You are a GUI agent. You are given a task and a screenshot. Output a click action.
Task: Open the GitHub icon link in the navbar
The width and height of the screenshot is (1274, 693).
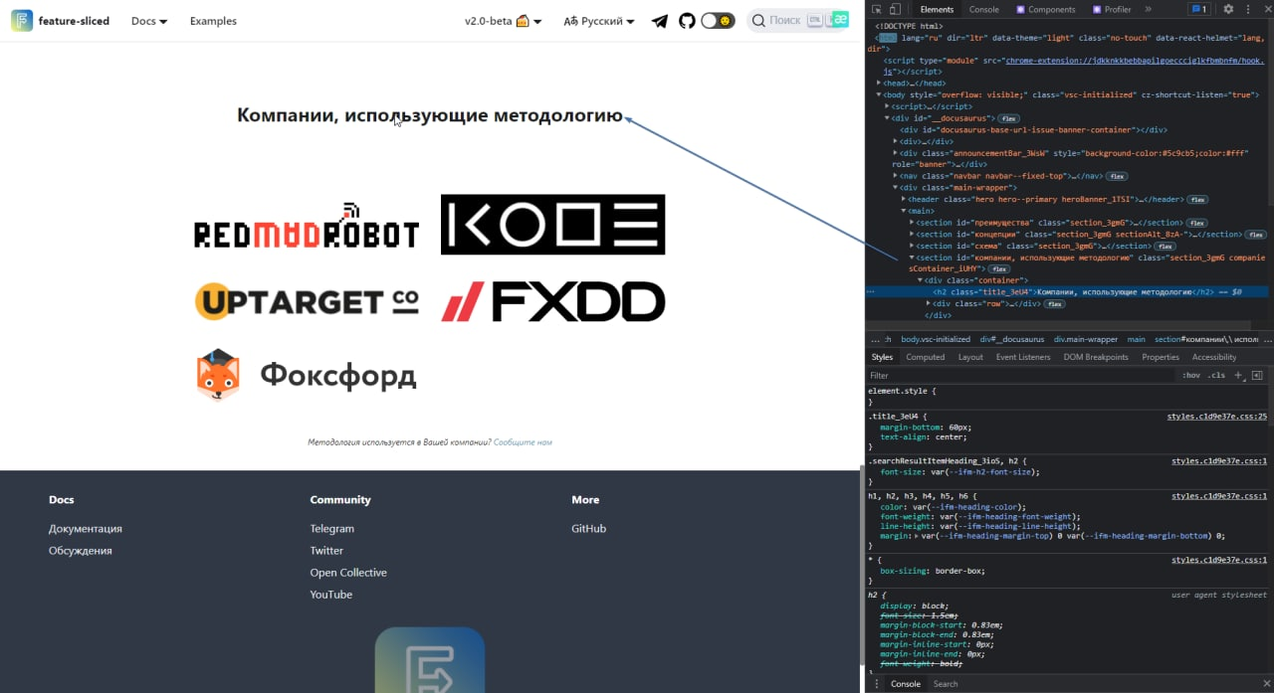[687, 21]
